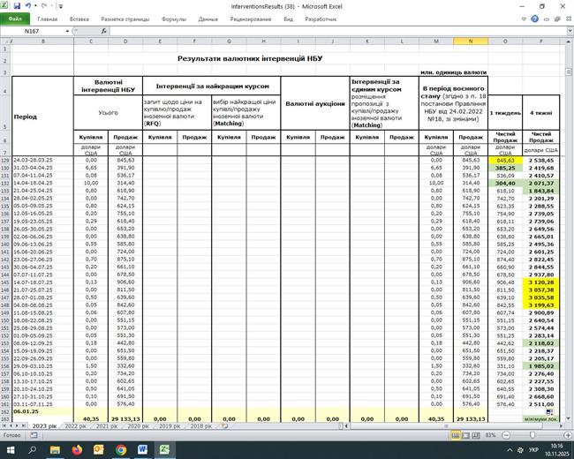The image size is (574, 459).
Task: Open the Name Box dropdown arrow
Action: [67, 31]
